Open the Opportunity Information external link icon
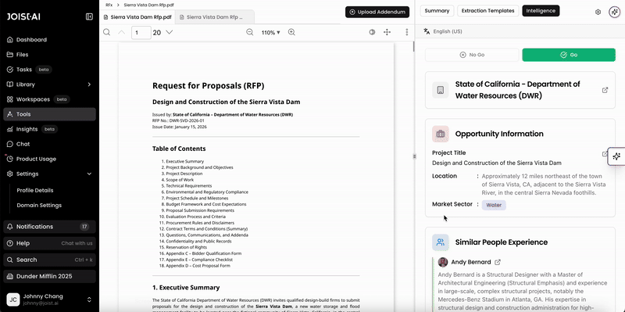The image size is (625, 312). (x=604, y=154)
